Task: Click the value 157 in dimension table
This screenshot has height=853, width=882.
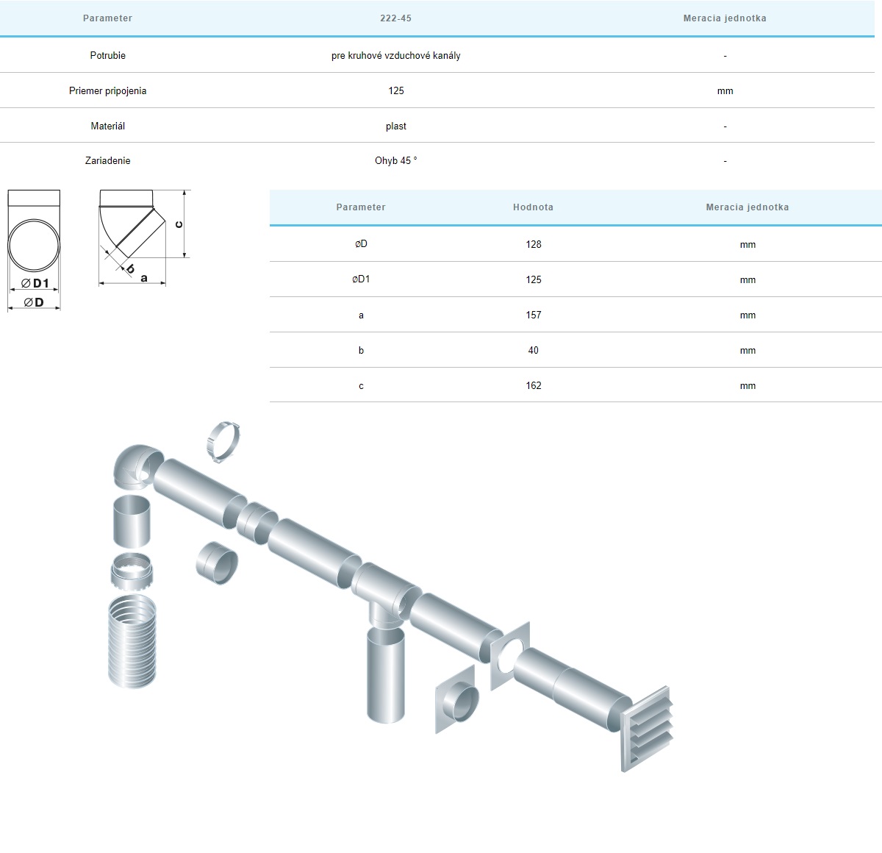Action: (533, 315)
